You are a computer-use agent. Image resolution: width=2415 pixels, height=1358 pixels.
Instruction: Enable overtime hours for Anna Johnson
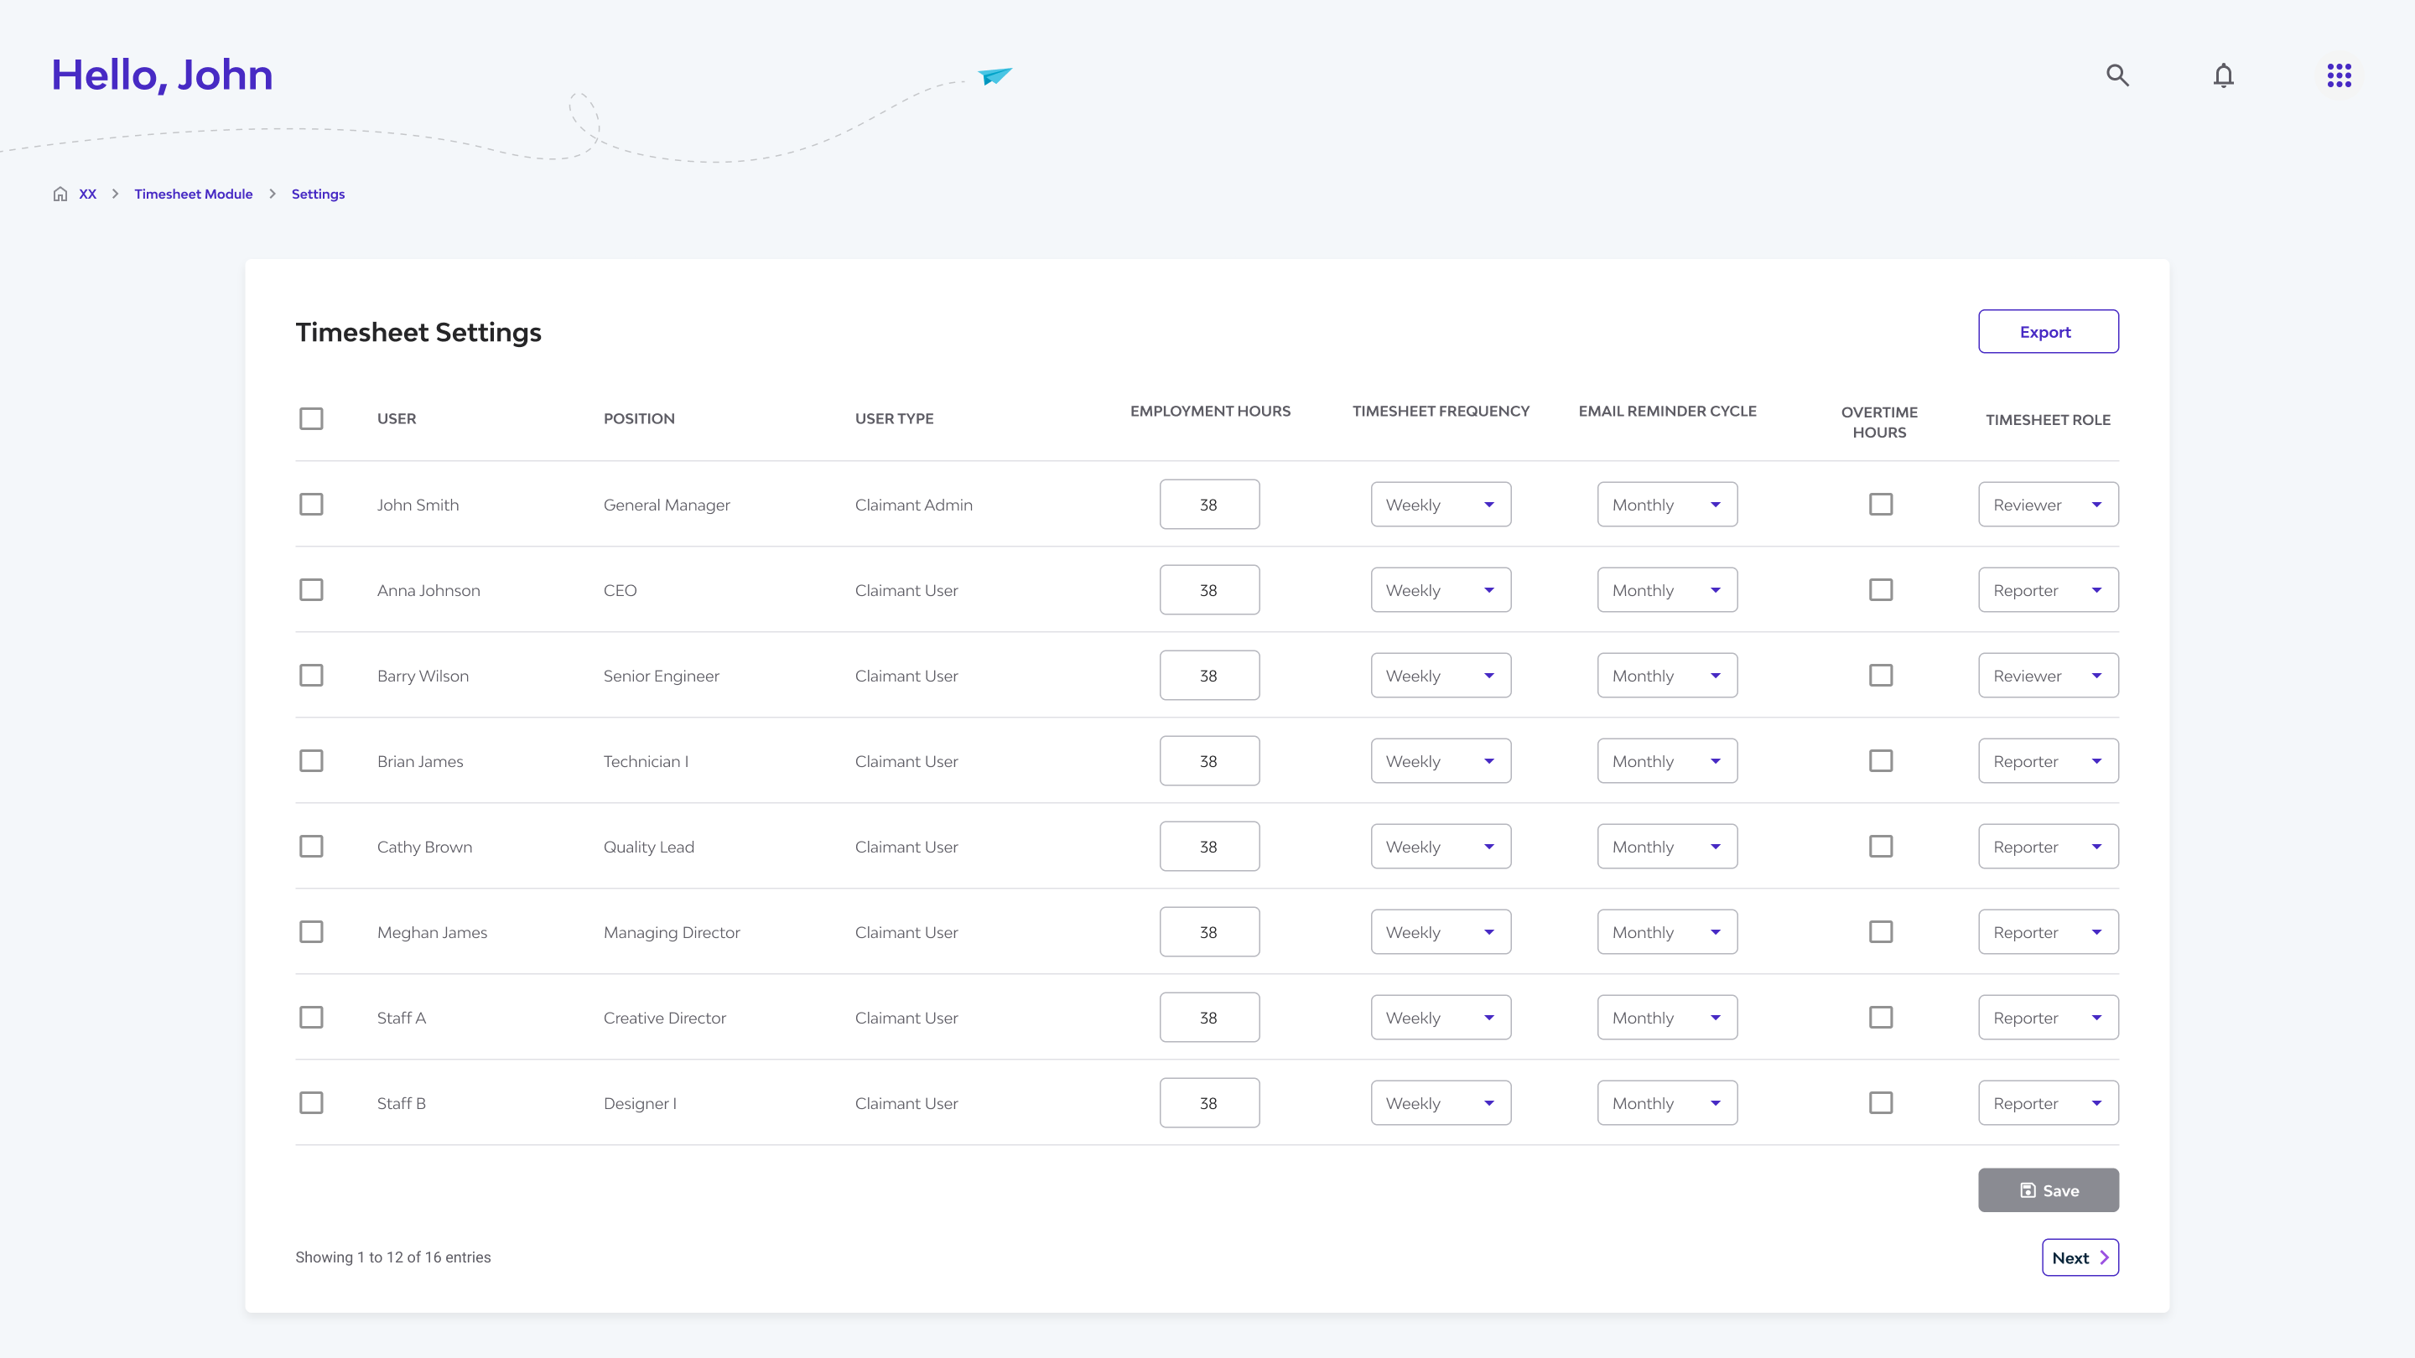[1881, 589]
